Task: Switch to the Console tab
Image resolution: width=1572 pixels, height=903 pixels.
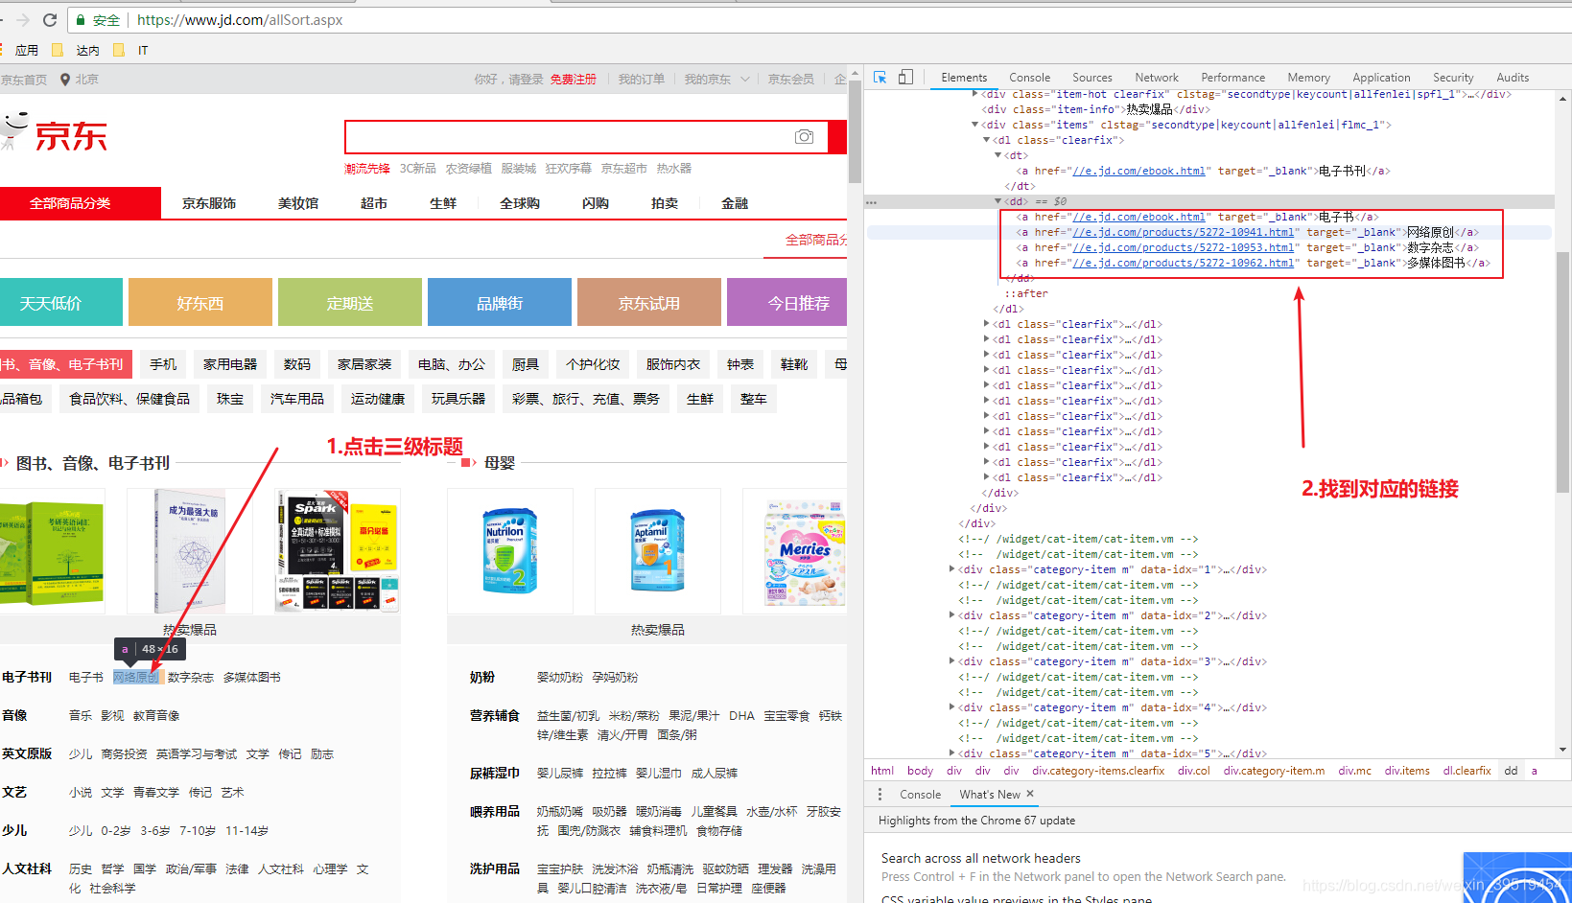Action: point(1029,78)
